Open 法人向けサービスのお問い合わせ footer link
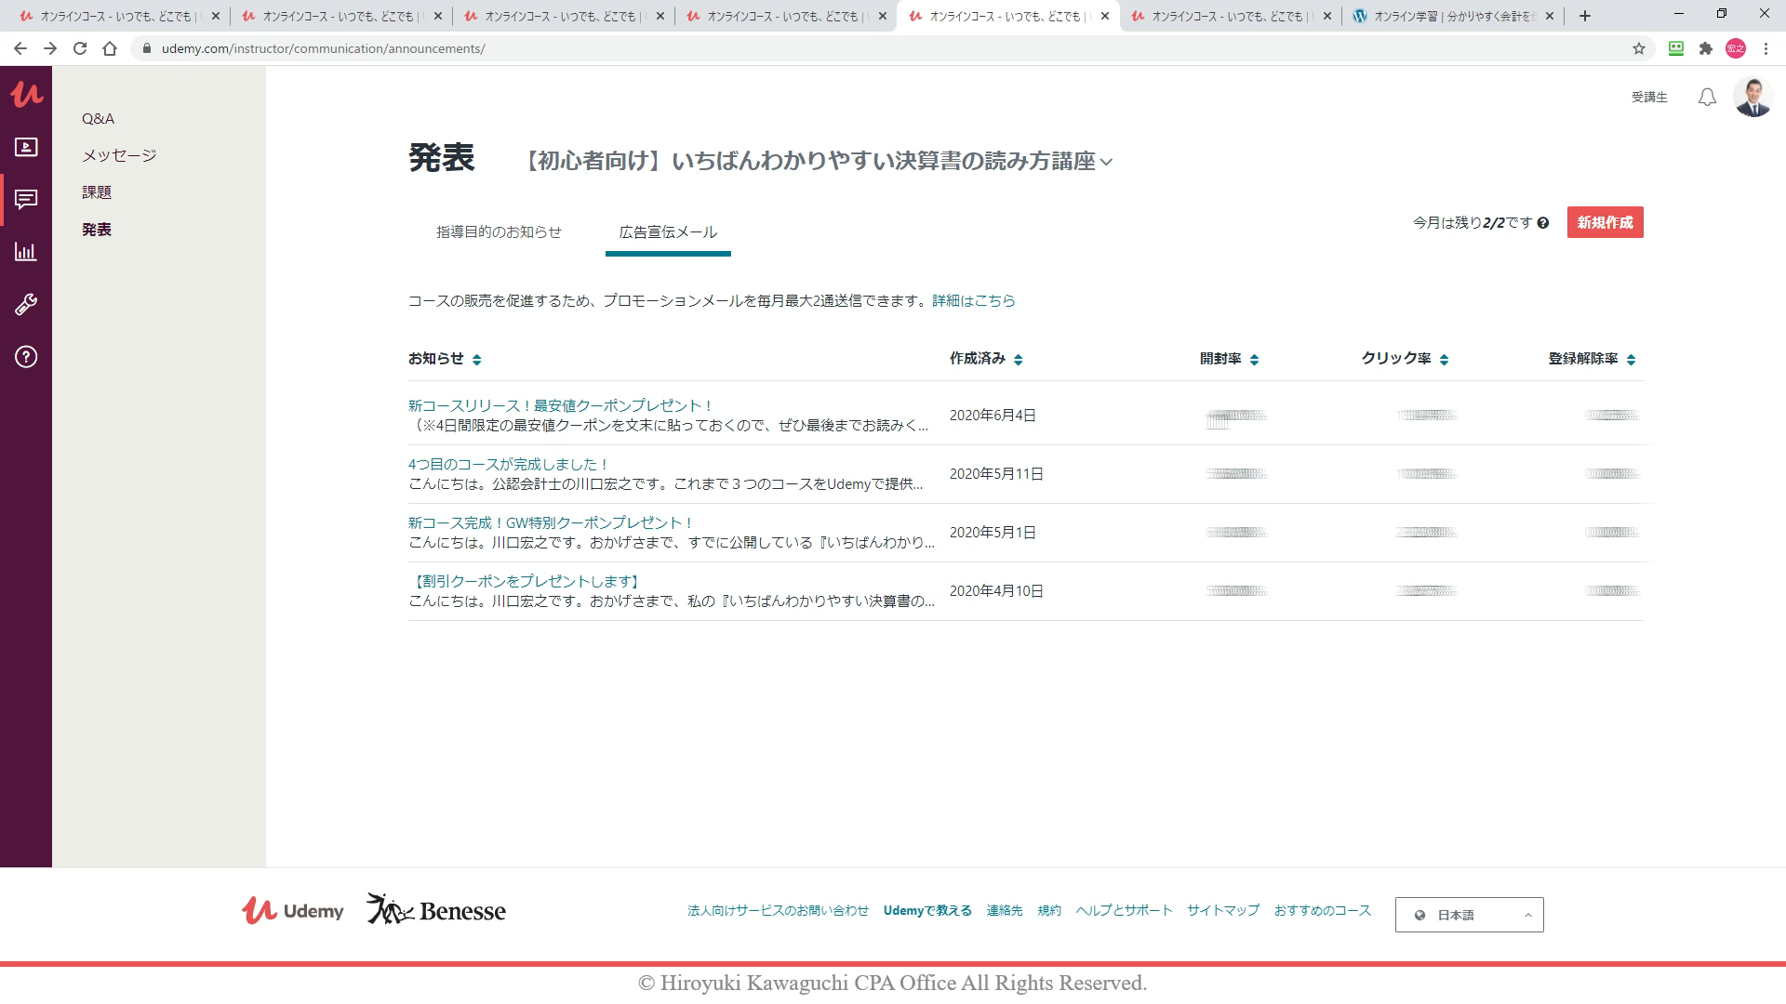Viewport: 1786px width, 1004px height. pyautogui.click(x=778, y=910)
